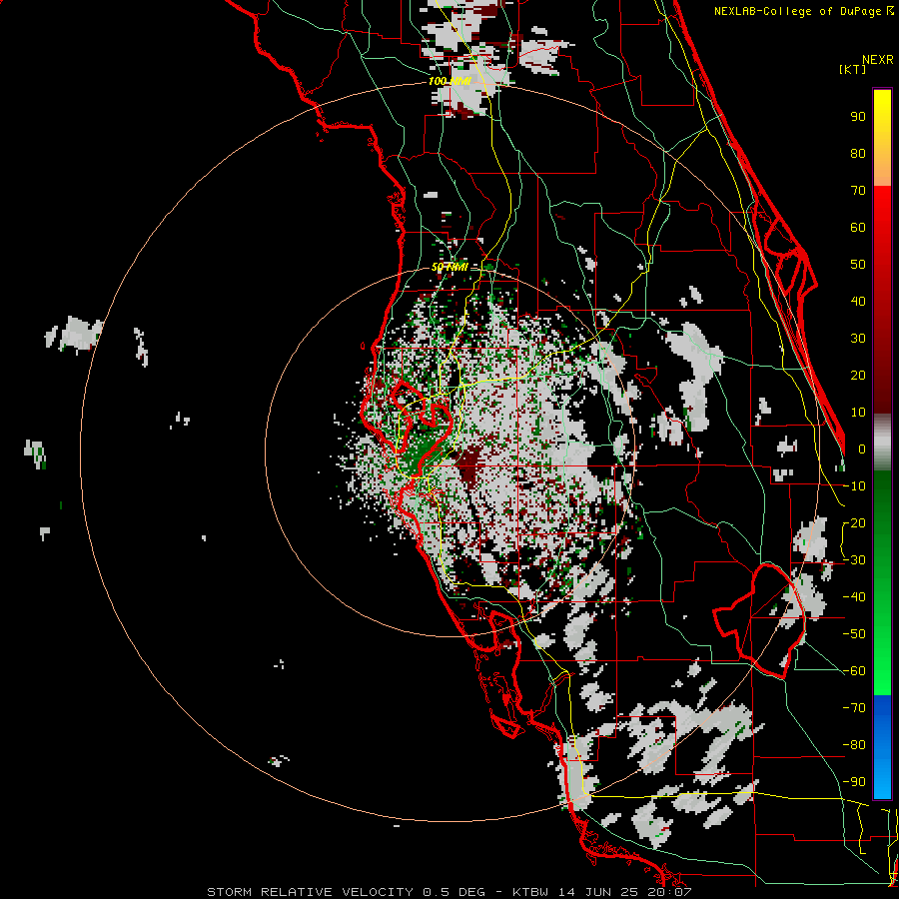The height and width of the screenshot is (899, 899).
Task: Pick the gray zero-velocity color bar segment
Action: tap(882, 443)
